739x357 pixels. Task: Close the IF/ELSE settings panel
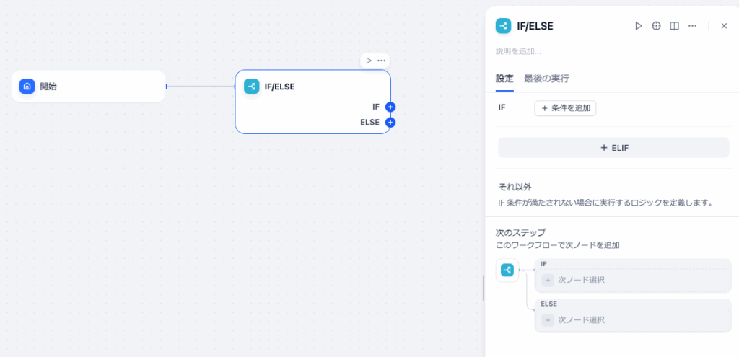click(x=724, y=26)
